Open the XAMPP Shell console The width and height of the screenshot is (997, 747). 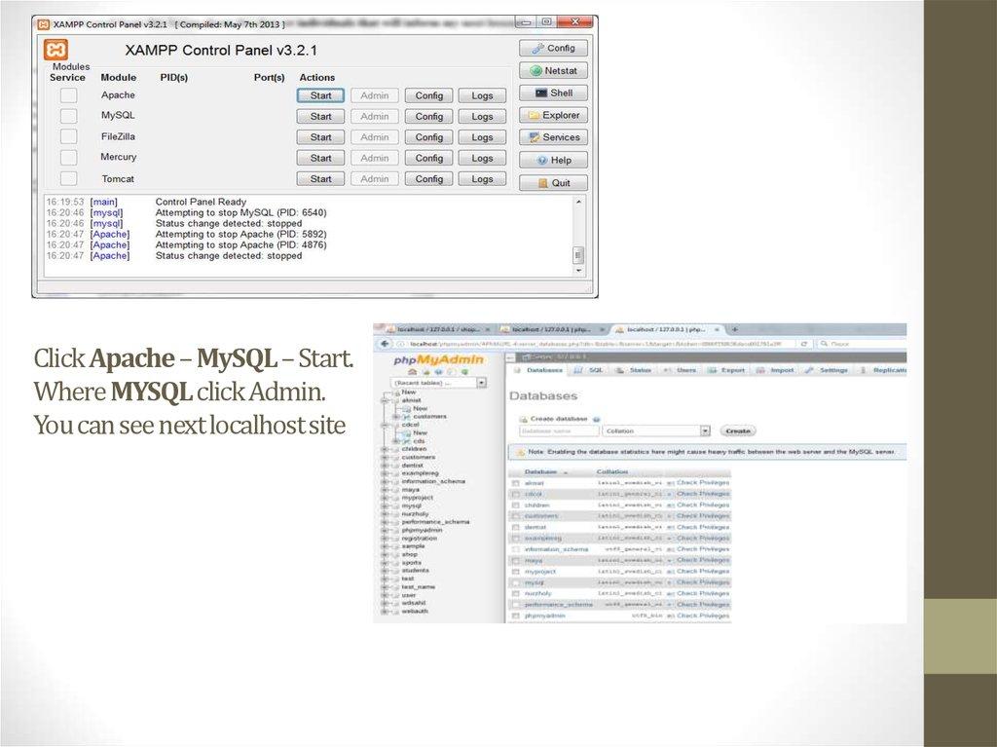point(553,93)
